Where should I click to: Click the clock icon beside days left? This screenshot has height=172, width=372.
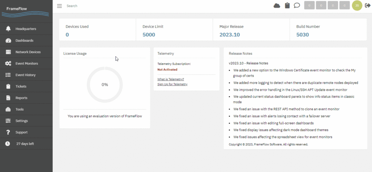pyautogui.click(x=8, y=144)
